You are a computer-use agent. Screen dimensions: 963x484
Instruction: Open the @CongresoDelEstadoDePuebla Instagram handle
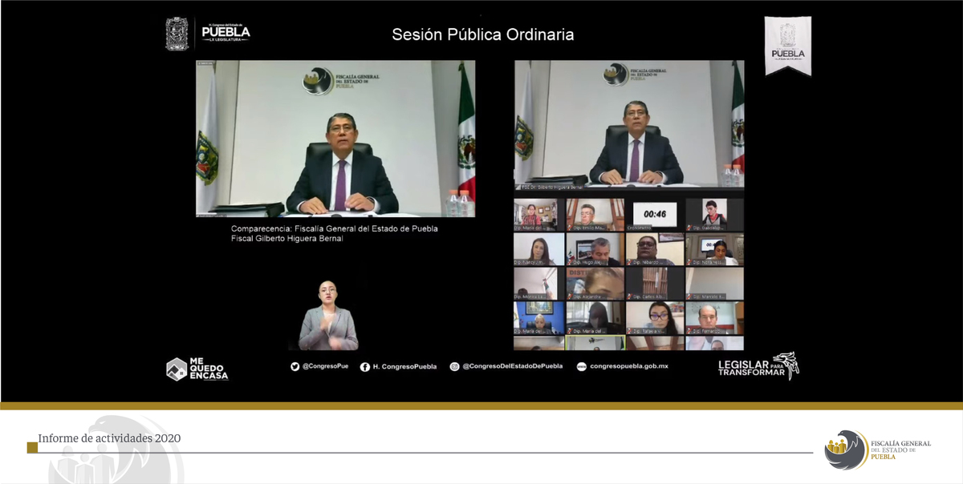pyautogui.click(x=512, y=366)
